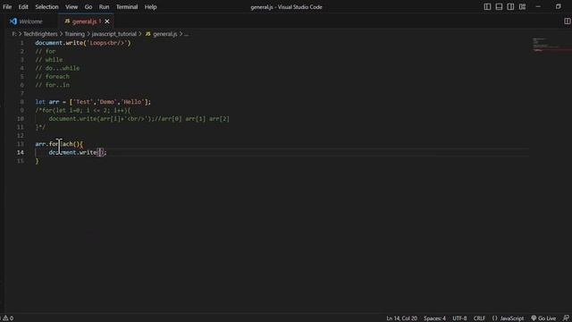
Task: Click the closing brace on line 15
Action: click(37, 161)
